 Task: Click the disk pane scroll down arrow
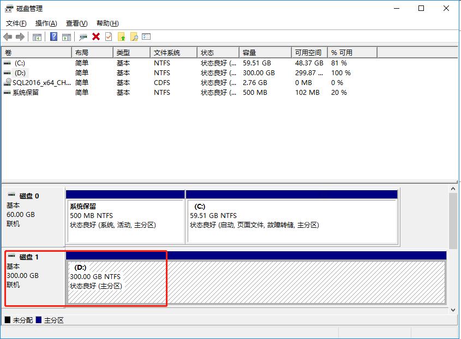pos(453,310)
